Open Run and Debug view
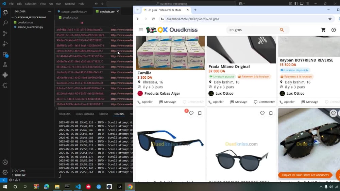 click(5, 44)
